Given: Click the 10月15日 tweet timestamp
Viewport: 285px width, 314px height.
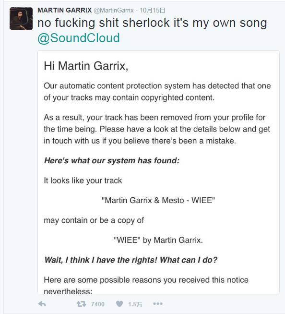Looking at the screenshot, I should coord(152,10).
